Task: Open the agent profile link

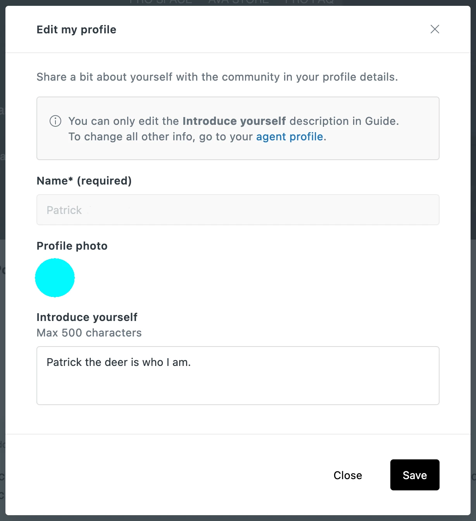Action: tap(290, 137)
